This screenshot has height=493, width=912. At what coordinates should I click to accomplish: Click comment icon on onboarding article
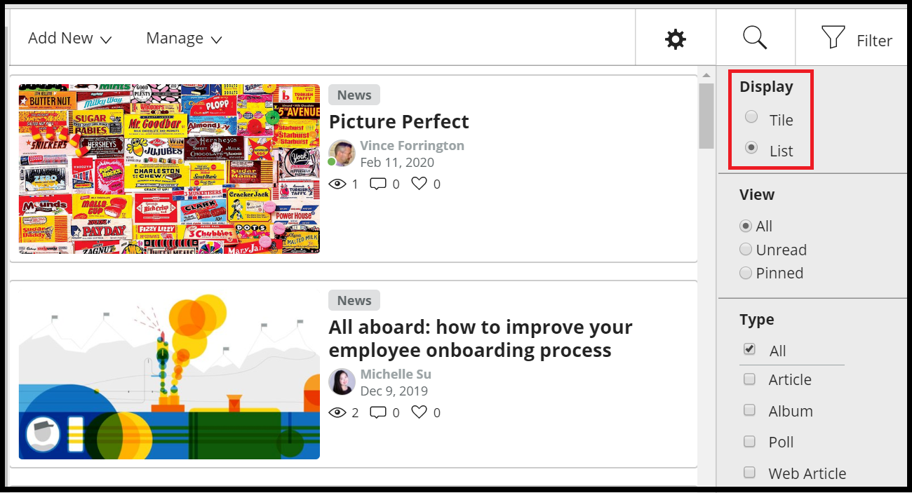point(378,413)
